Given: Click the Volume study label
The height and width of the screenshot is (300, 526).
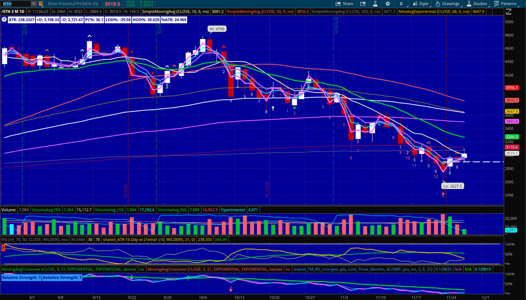Looking at the screenshot, I should (9, 210).
